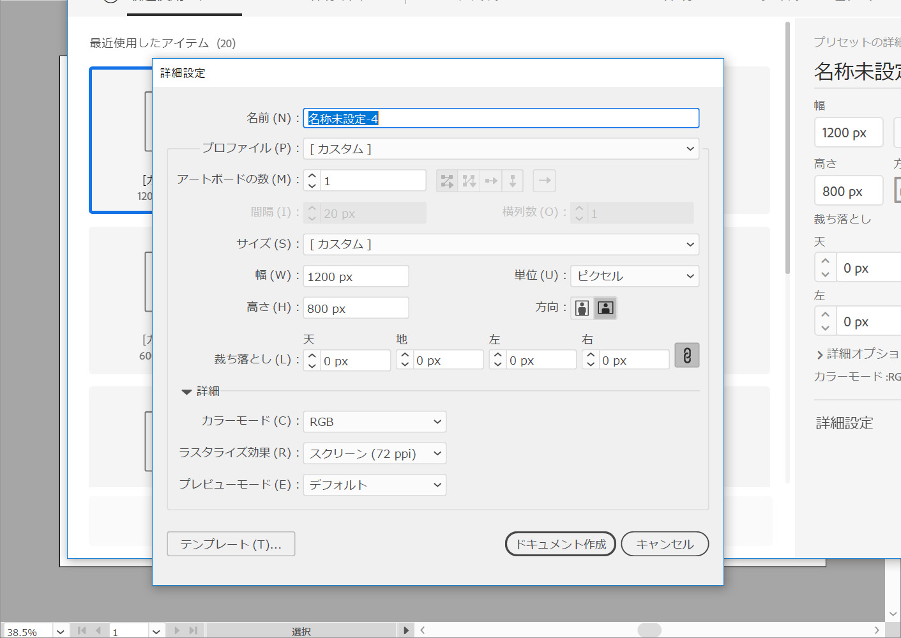Click the ドキュメント作成 button
The width and height of the screenshot is (901, 638).
click(x=560, y=544)
